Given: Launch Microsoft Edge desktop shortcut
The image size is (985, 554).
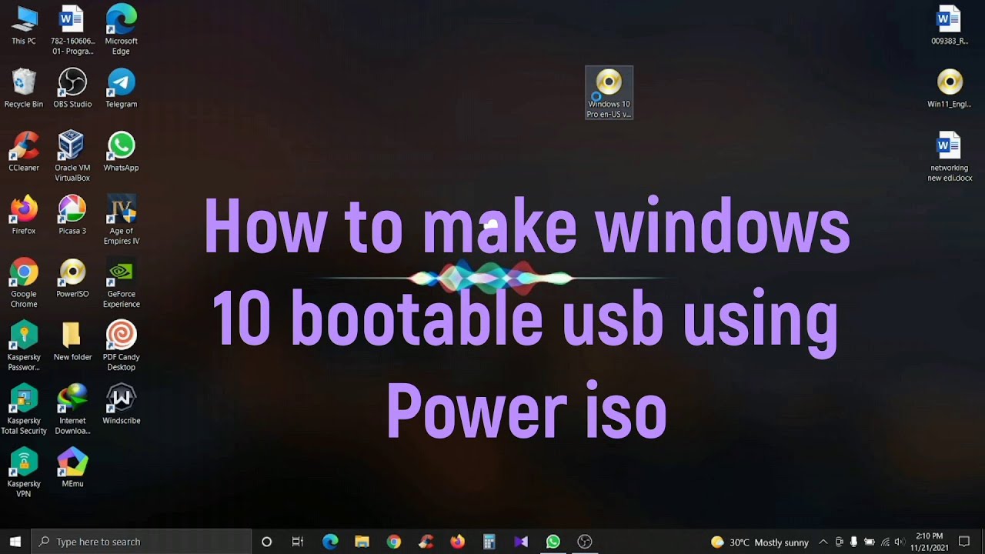Looking at the screenshot, I should [121, 31].
